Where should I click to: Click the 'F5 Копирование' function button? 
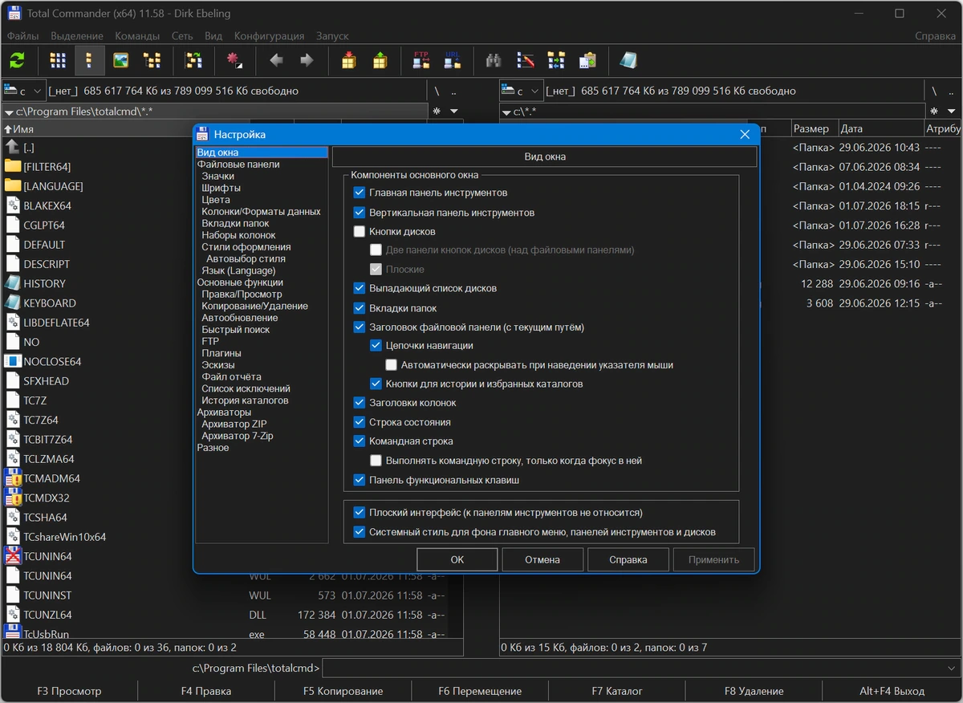click(343, 691)
